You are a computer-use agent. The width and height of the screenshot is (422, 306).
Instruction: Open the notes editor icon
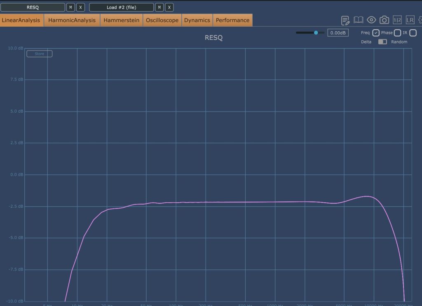click(x=345, y=20)
